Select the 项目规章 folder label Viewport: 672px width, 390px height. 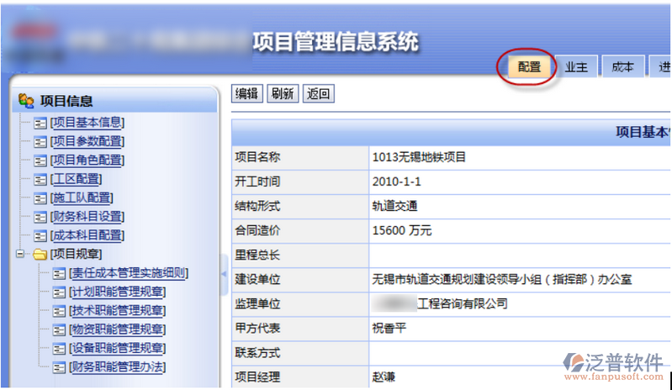tap(77, 255)
